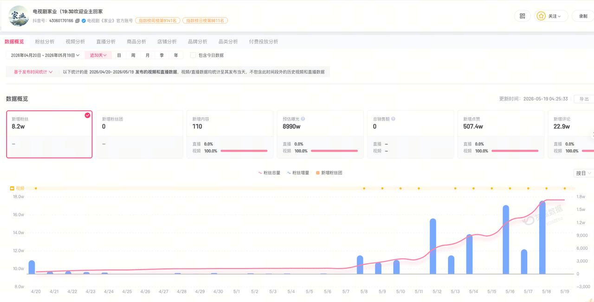The height and width of the screenshot is (302, 594).
Task: Switch to 数据概览 tab
Action: 14,42
